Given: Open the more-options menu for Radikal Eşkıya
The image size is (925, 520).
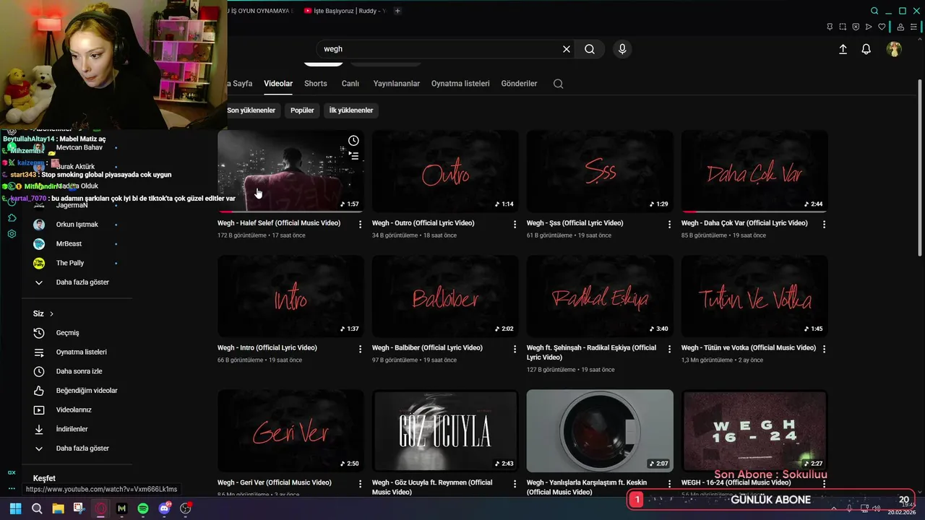Looking at the screenshot, I should (x=669, y=349).
